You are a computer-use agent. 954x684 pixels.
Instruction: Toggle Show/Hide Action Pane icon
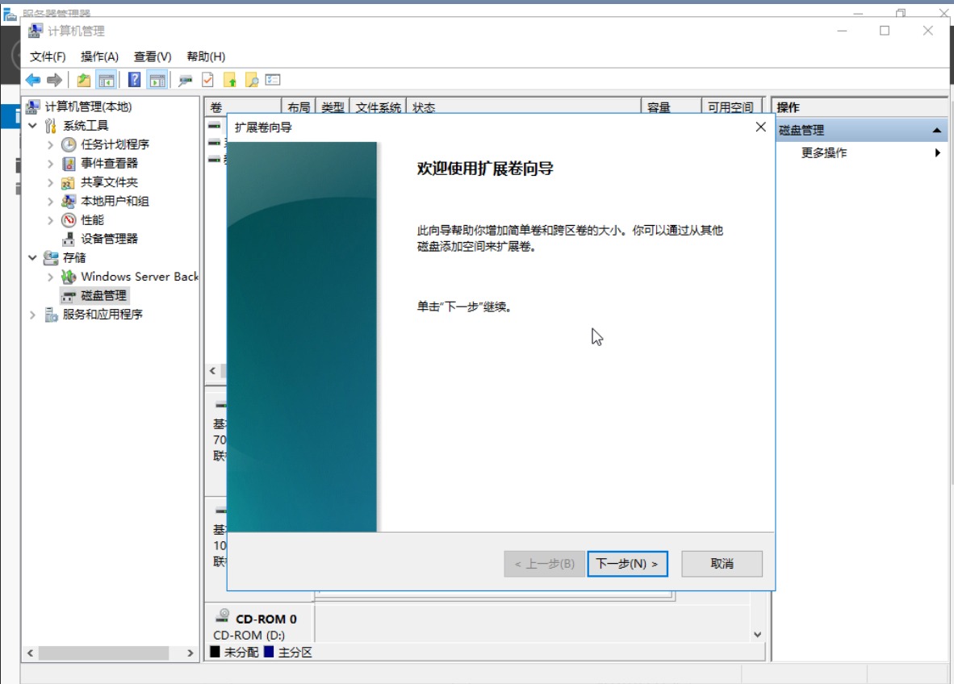[157, 80]
